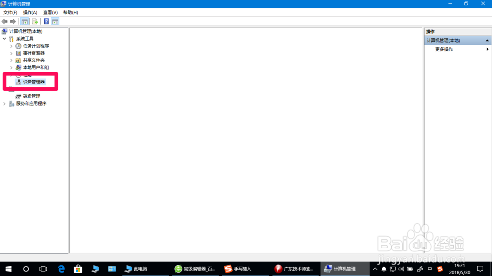The image size is (492, 276).
Task: Select 事件查看器 in the tree
Action: [33, 53]
